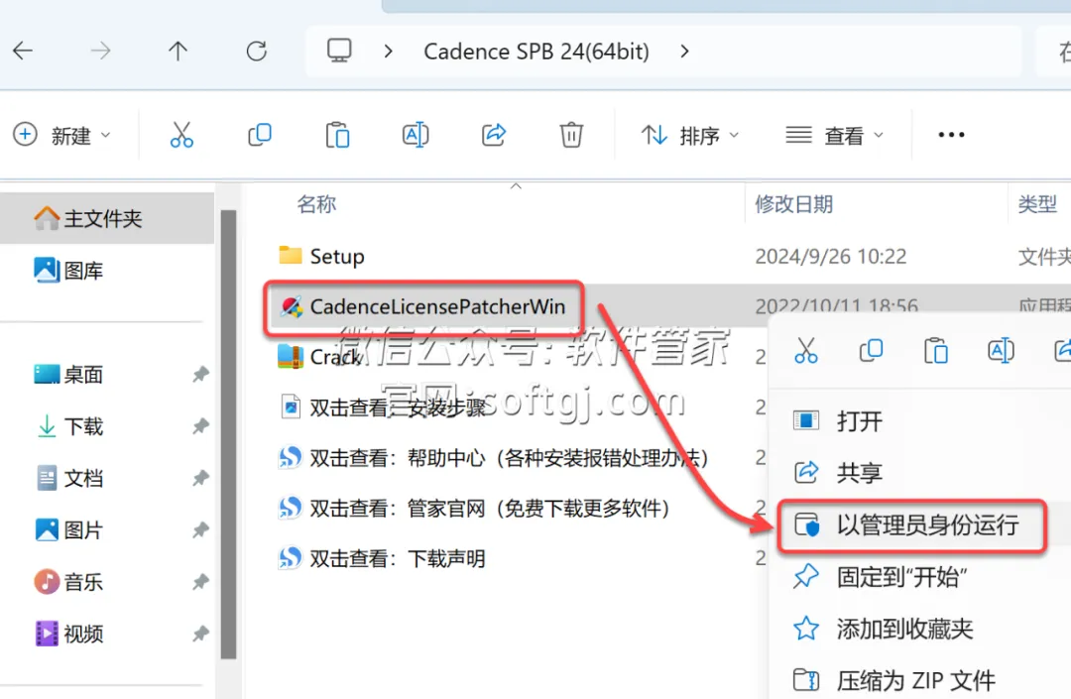
Task: Unpin 视频 using its pin icon
Action: pos(200,634)
